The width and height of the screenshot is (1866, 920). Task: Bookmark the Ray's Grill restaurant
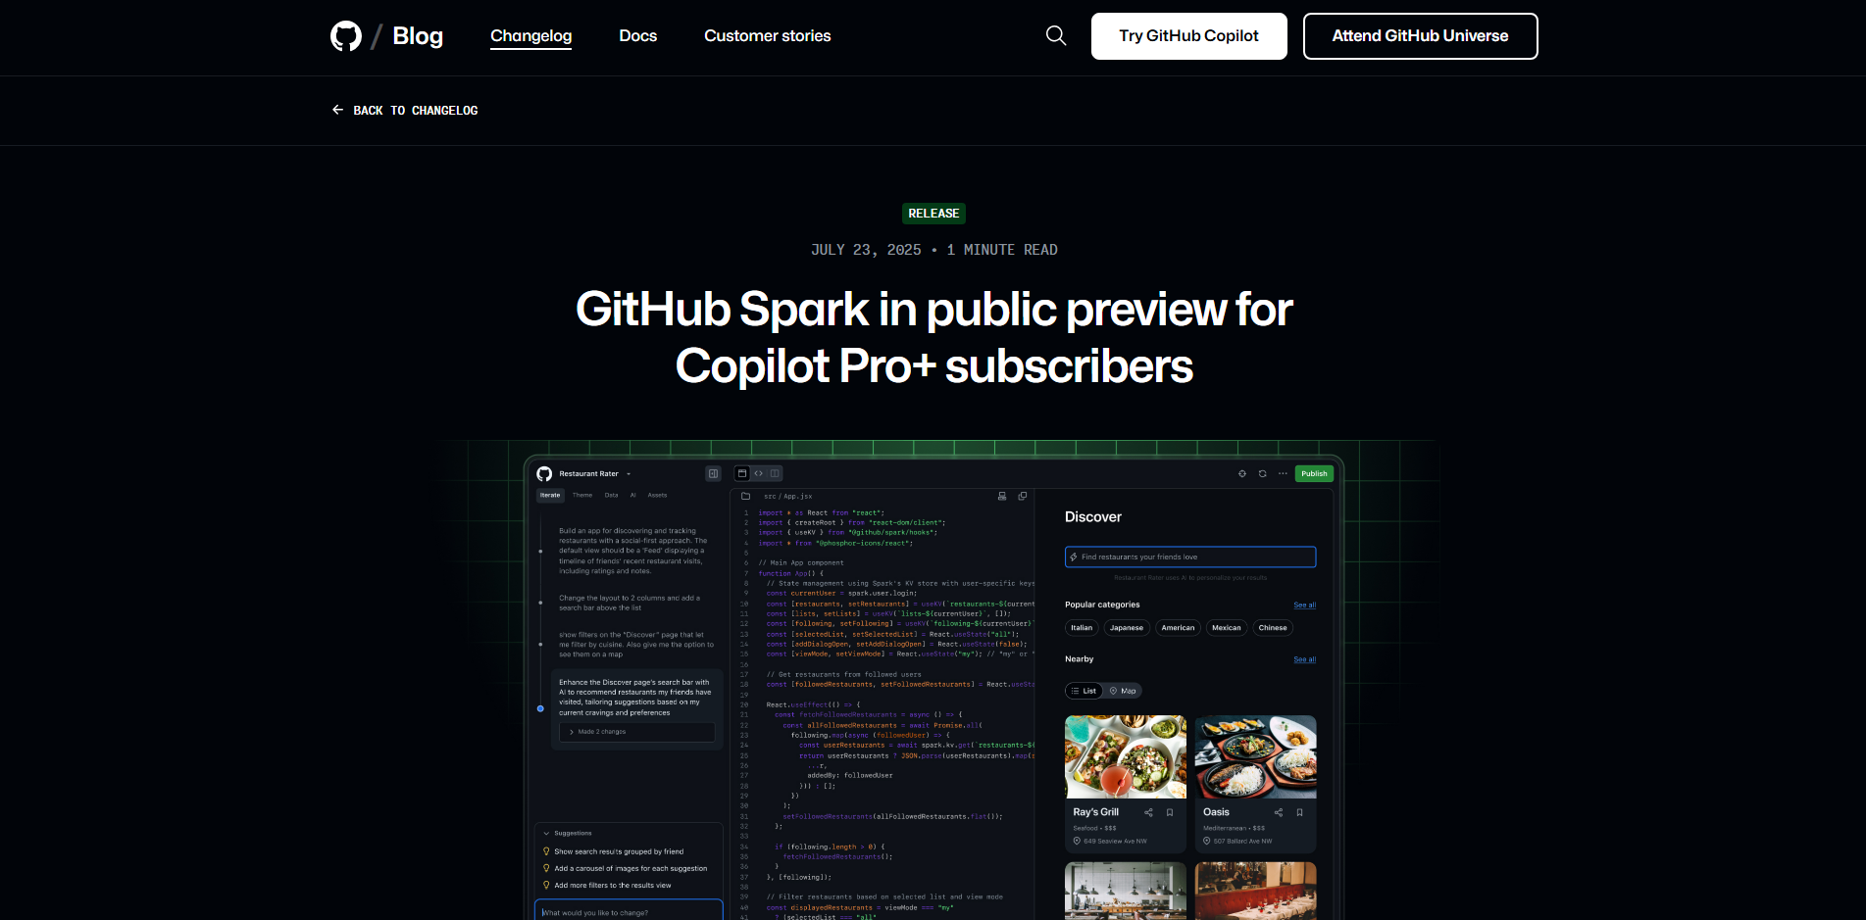(x=1170, y=813)
